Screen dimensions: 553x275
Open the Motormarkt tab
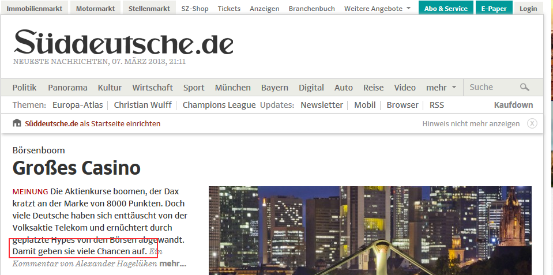[x=95, y=9]
